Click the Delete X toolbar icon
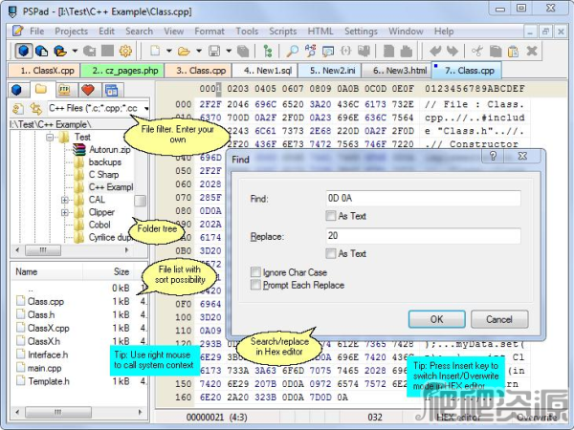Viewport: 574px width, 430px height. coord(532,51)
